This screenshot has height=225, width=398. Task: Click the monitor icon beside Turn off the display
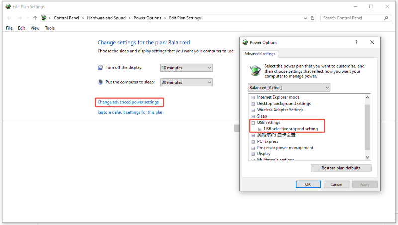click(x=100, y=67)
